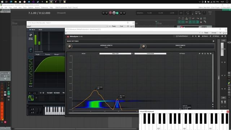This screenshot has width=231, height=130.
Task: Open Project Settings info icon
Action: coord(190,18)
